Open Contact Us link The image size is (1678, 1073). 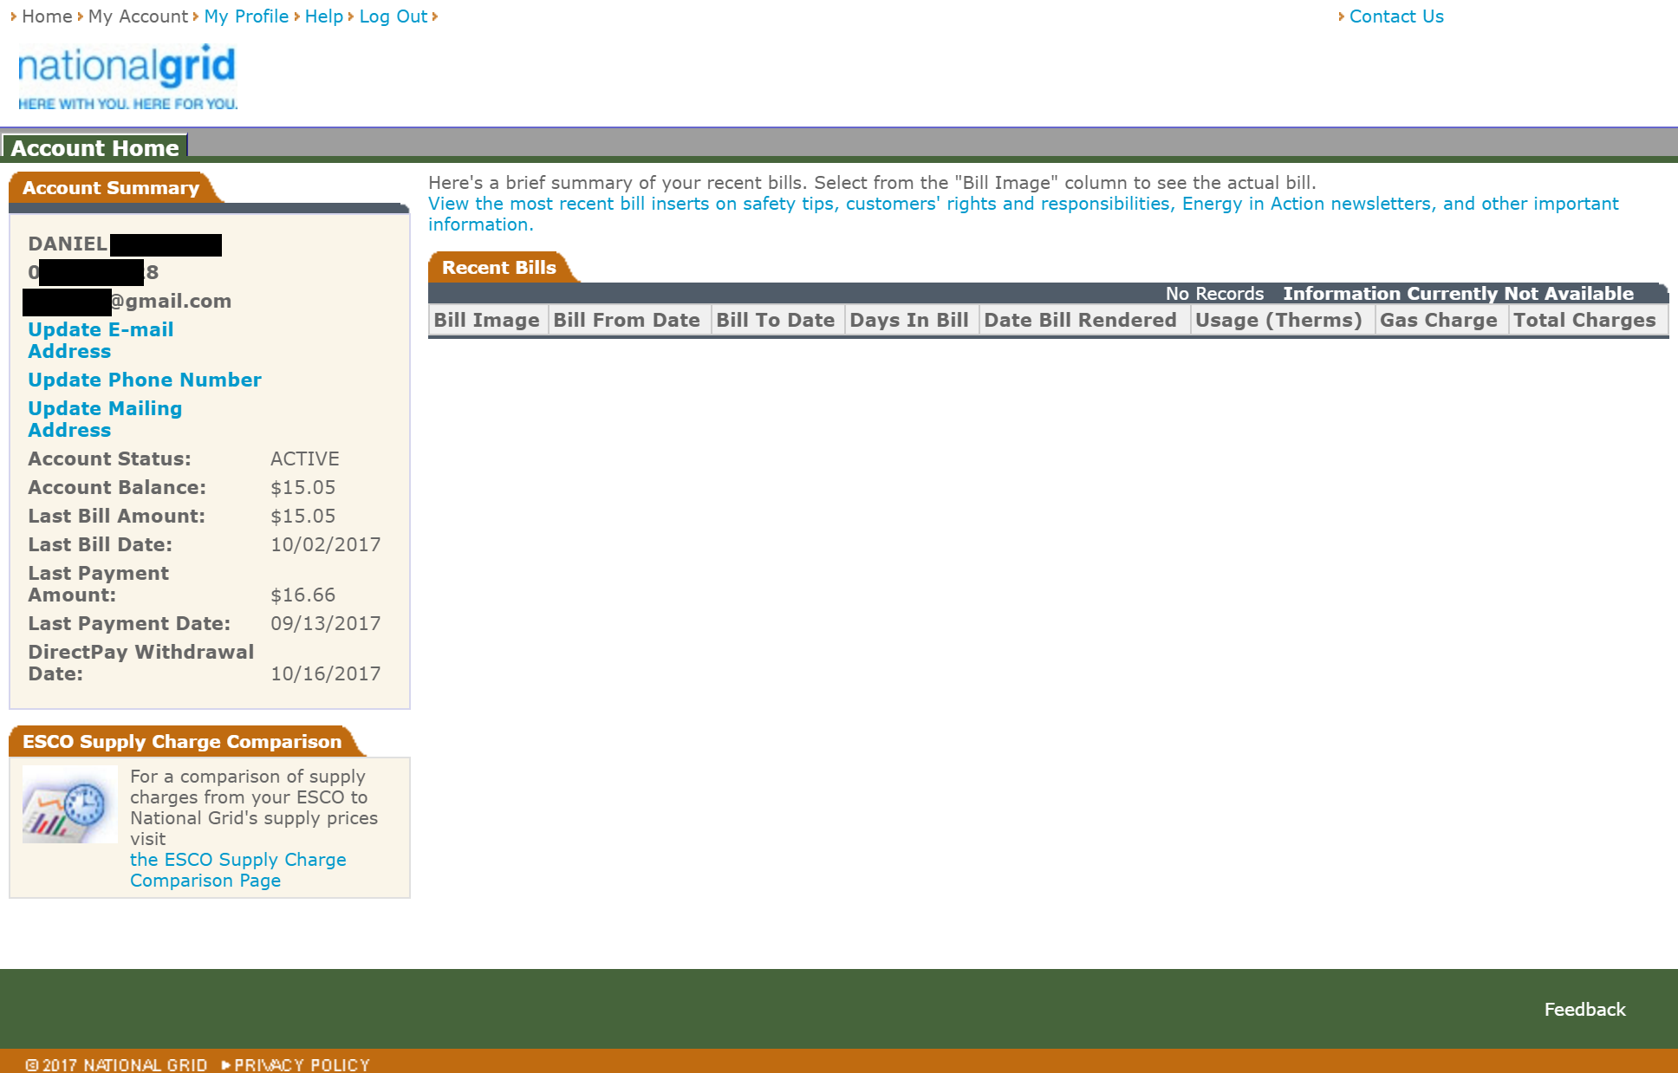[1396, 16]
